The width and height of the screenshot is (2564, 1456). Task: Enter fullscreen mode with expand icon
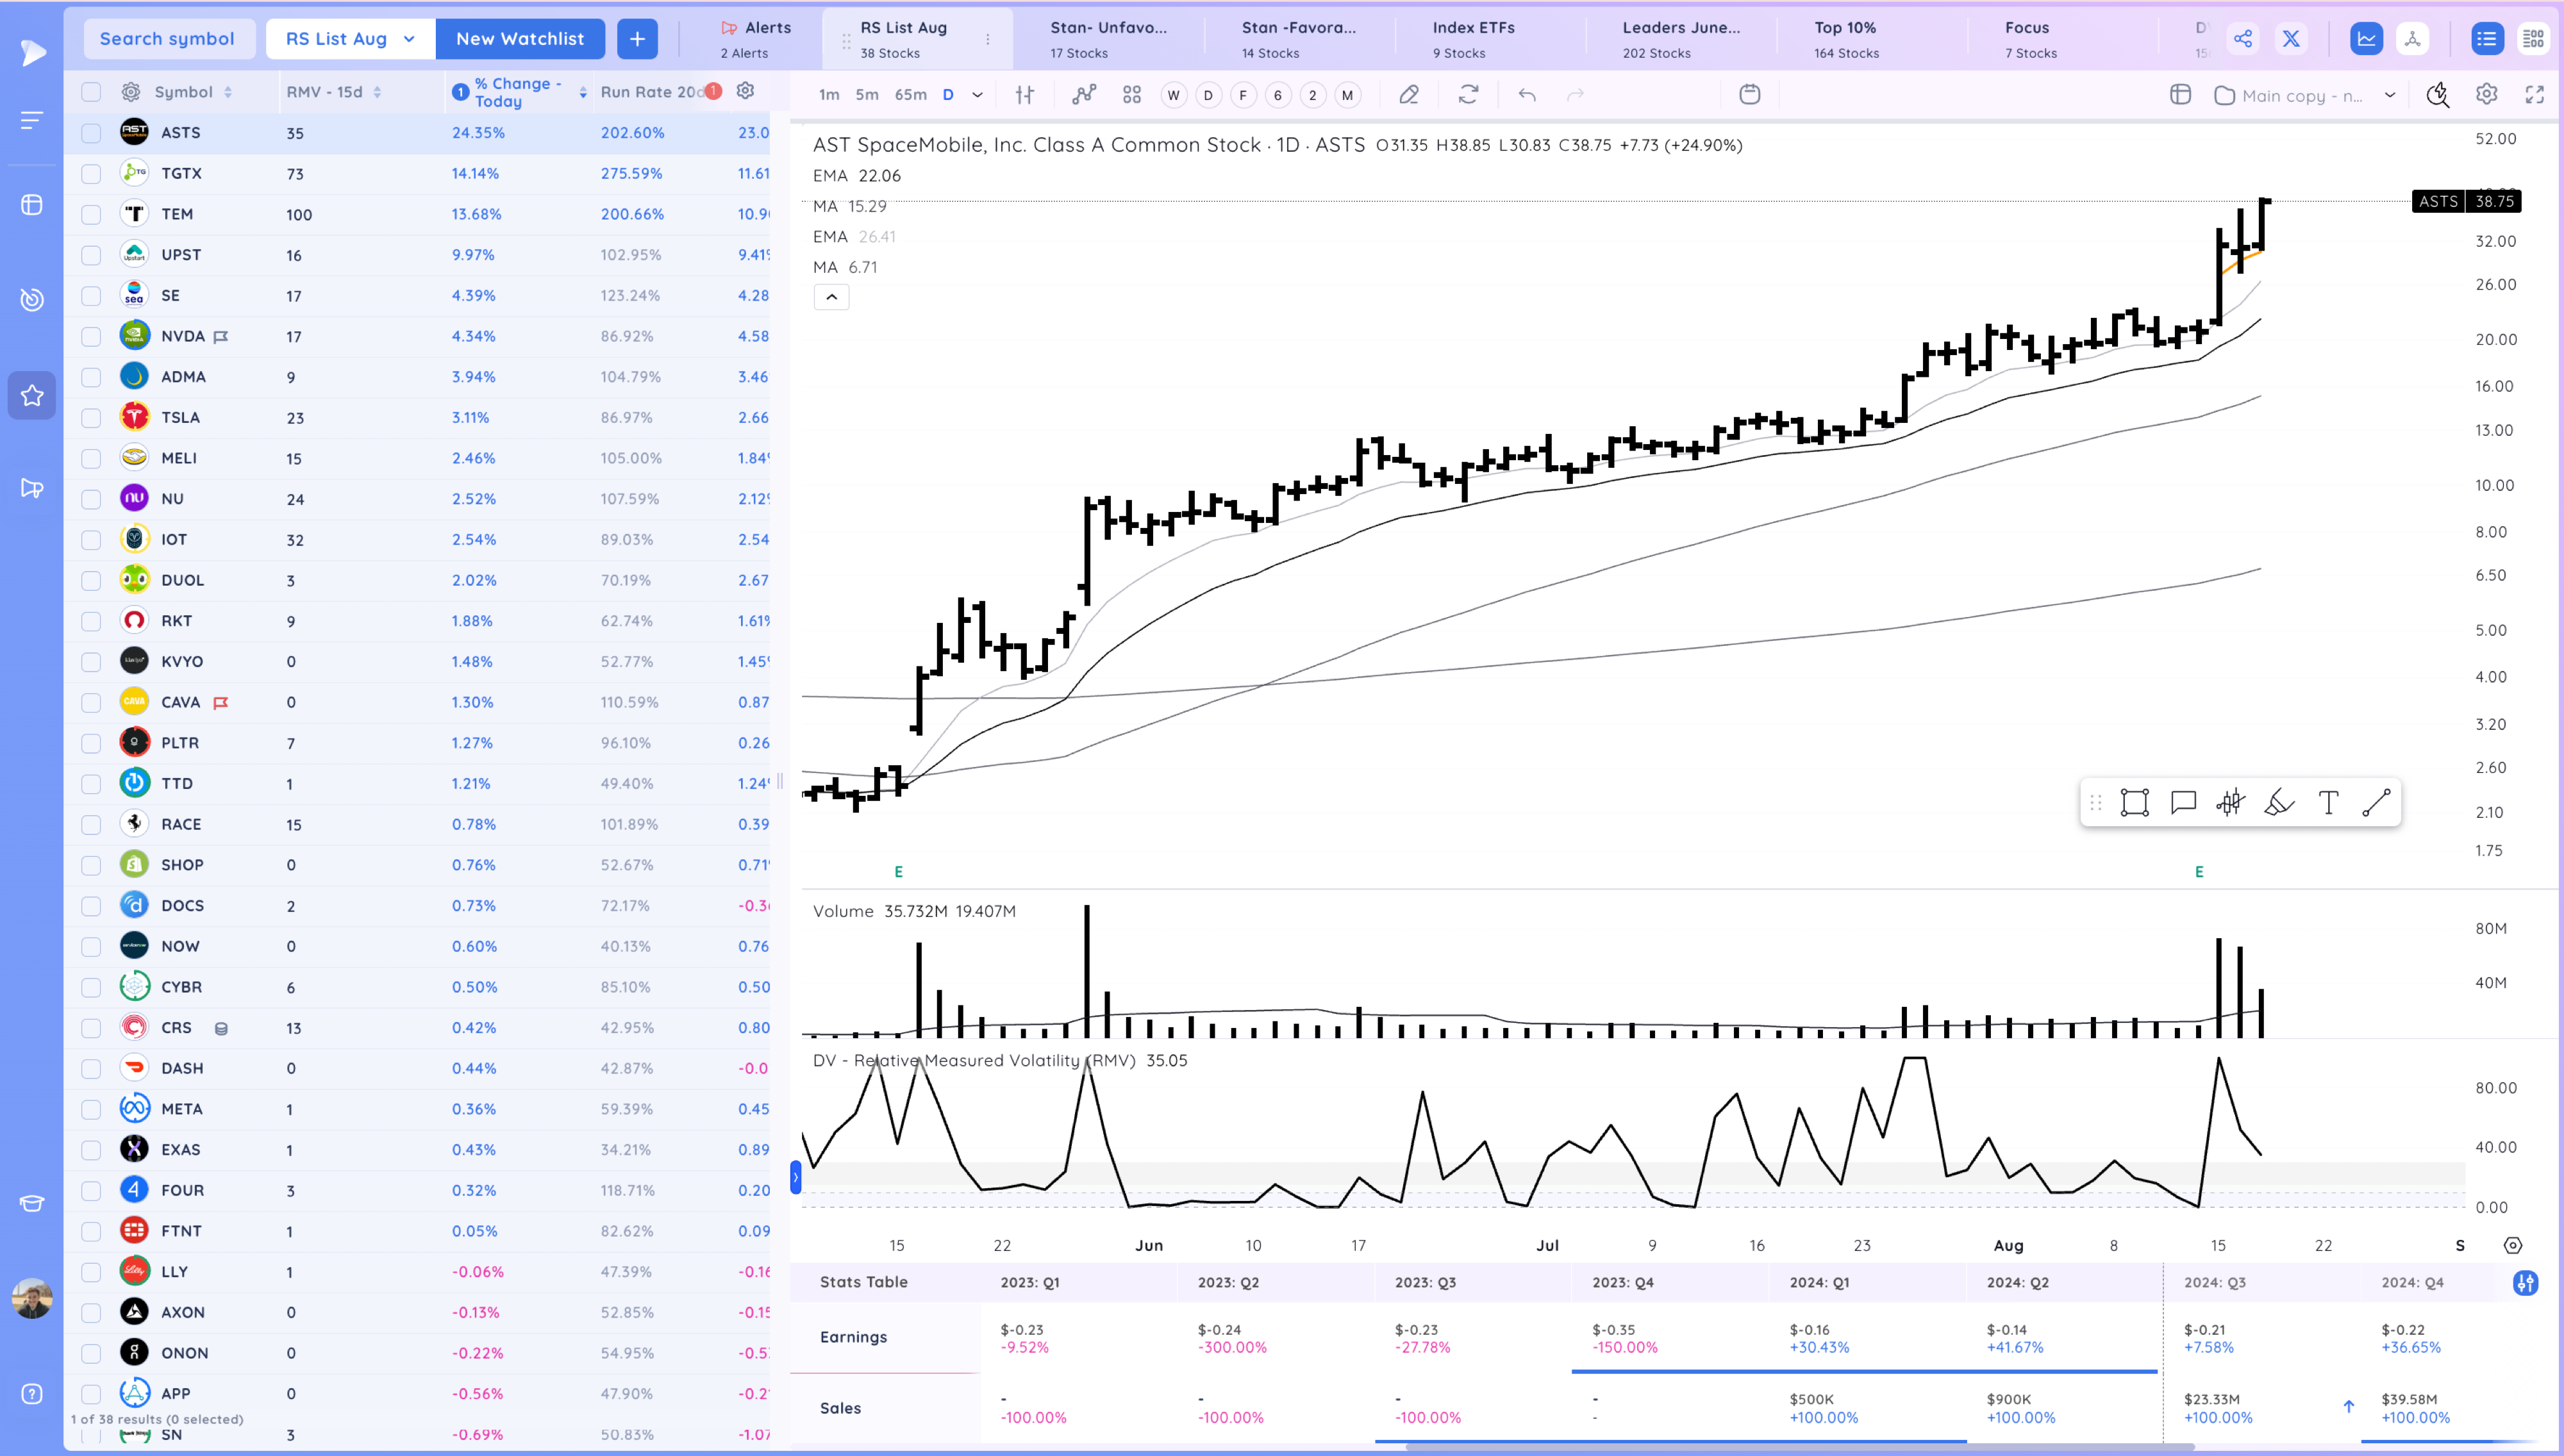click(x=2537, y=95)
